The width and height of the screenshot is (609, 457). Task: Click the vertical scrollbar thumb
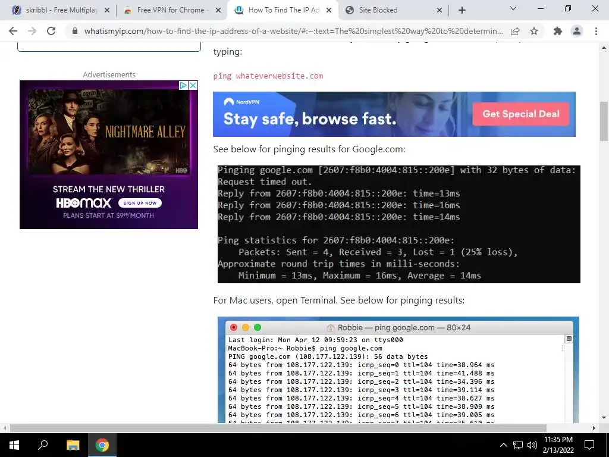[x=604, y=121]
